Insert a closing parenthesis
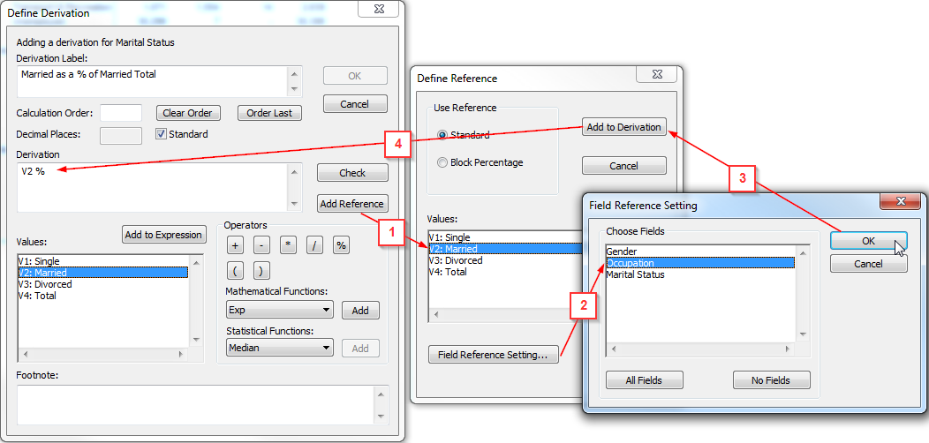This screenshot has width=929, height=443. click(x=262, y=271)
